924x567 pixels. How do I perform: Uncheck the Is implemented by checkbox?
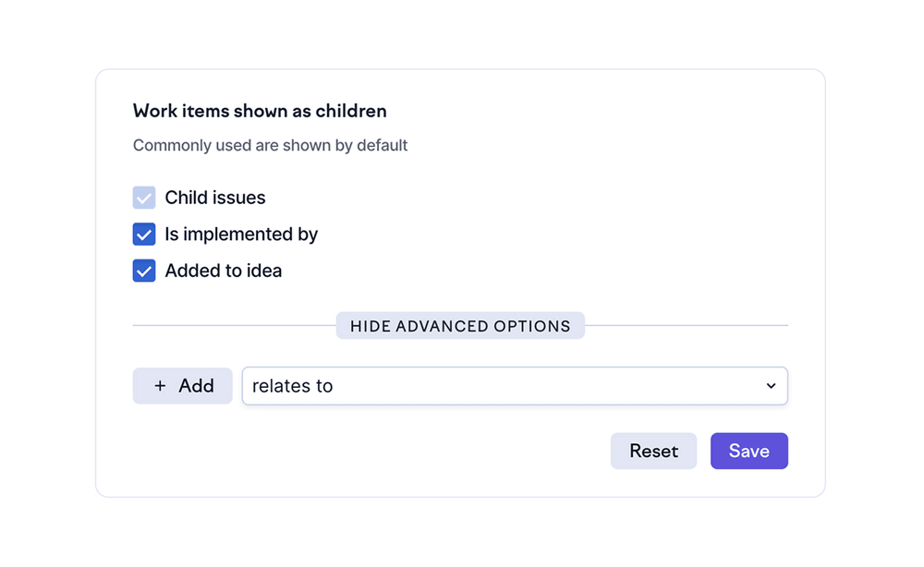[144, 235]
